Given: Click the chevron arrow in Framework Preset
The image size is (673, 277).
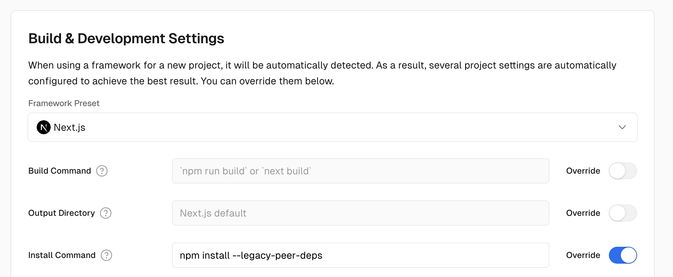Looking at the screenshot, I should coord(622,127).
